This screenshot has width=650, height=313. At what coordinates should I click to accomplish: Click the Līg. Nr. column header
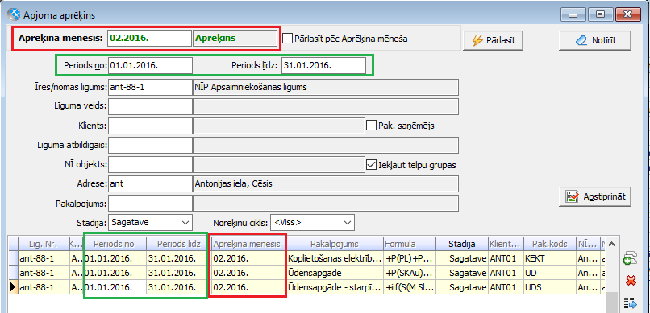(x=43, y=244)
